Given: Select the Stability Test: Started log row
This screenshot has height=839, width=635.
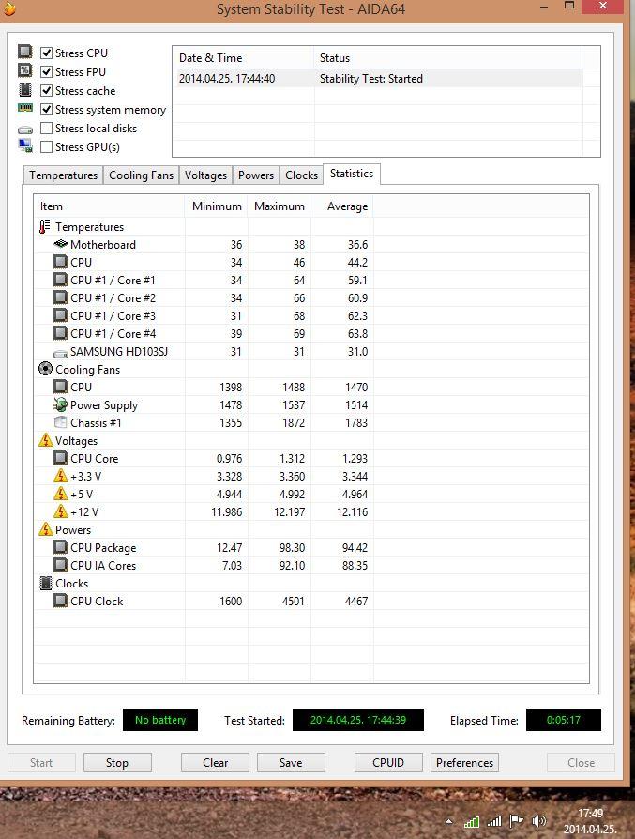Looking at the screenshot, I should [x=377, y=79].
